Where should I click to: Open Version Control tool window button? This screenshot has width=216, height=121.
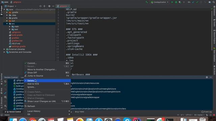pos(13,112)
